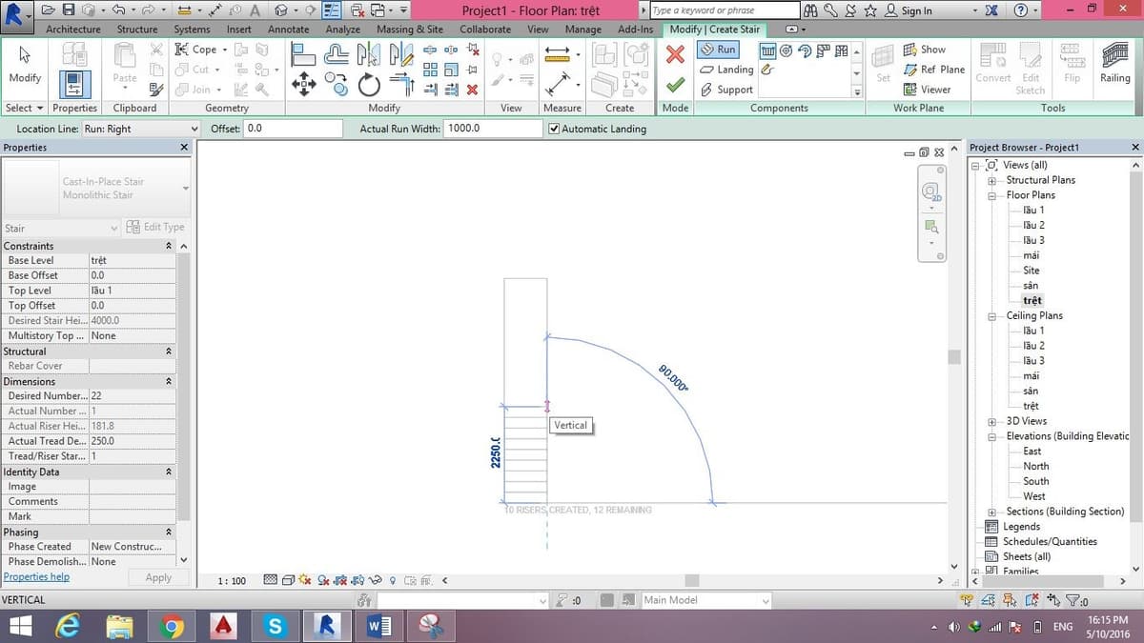The image size is (1144, 643).
Task: Open the Properties help link
Action: [x=36, y=576]
